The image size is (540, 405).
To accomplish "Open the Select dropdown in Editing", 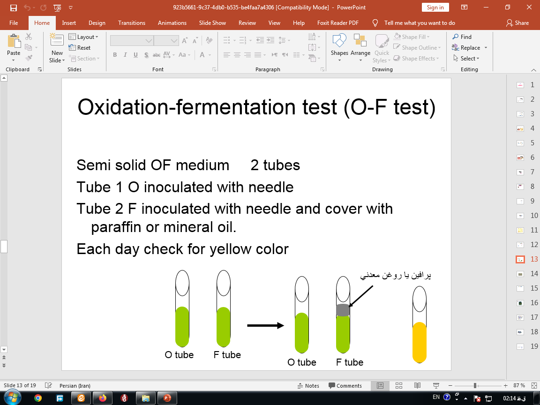I will (466, 59).
